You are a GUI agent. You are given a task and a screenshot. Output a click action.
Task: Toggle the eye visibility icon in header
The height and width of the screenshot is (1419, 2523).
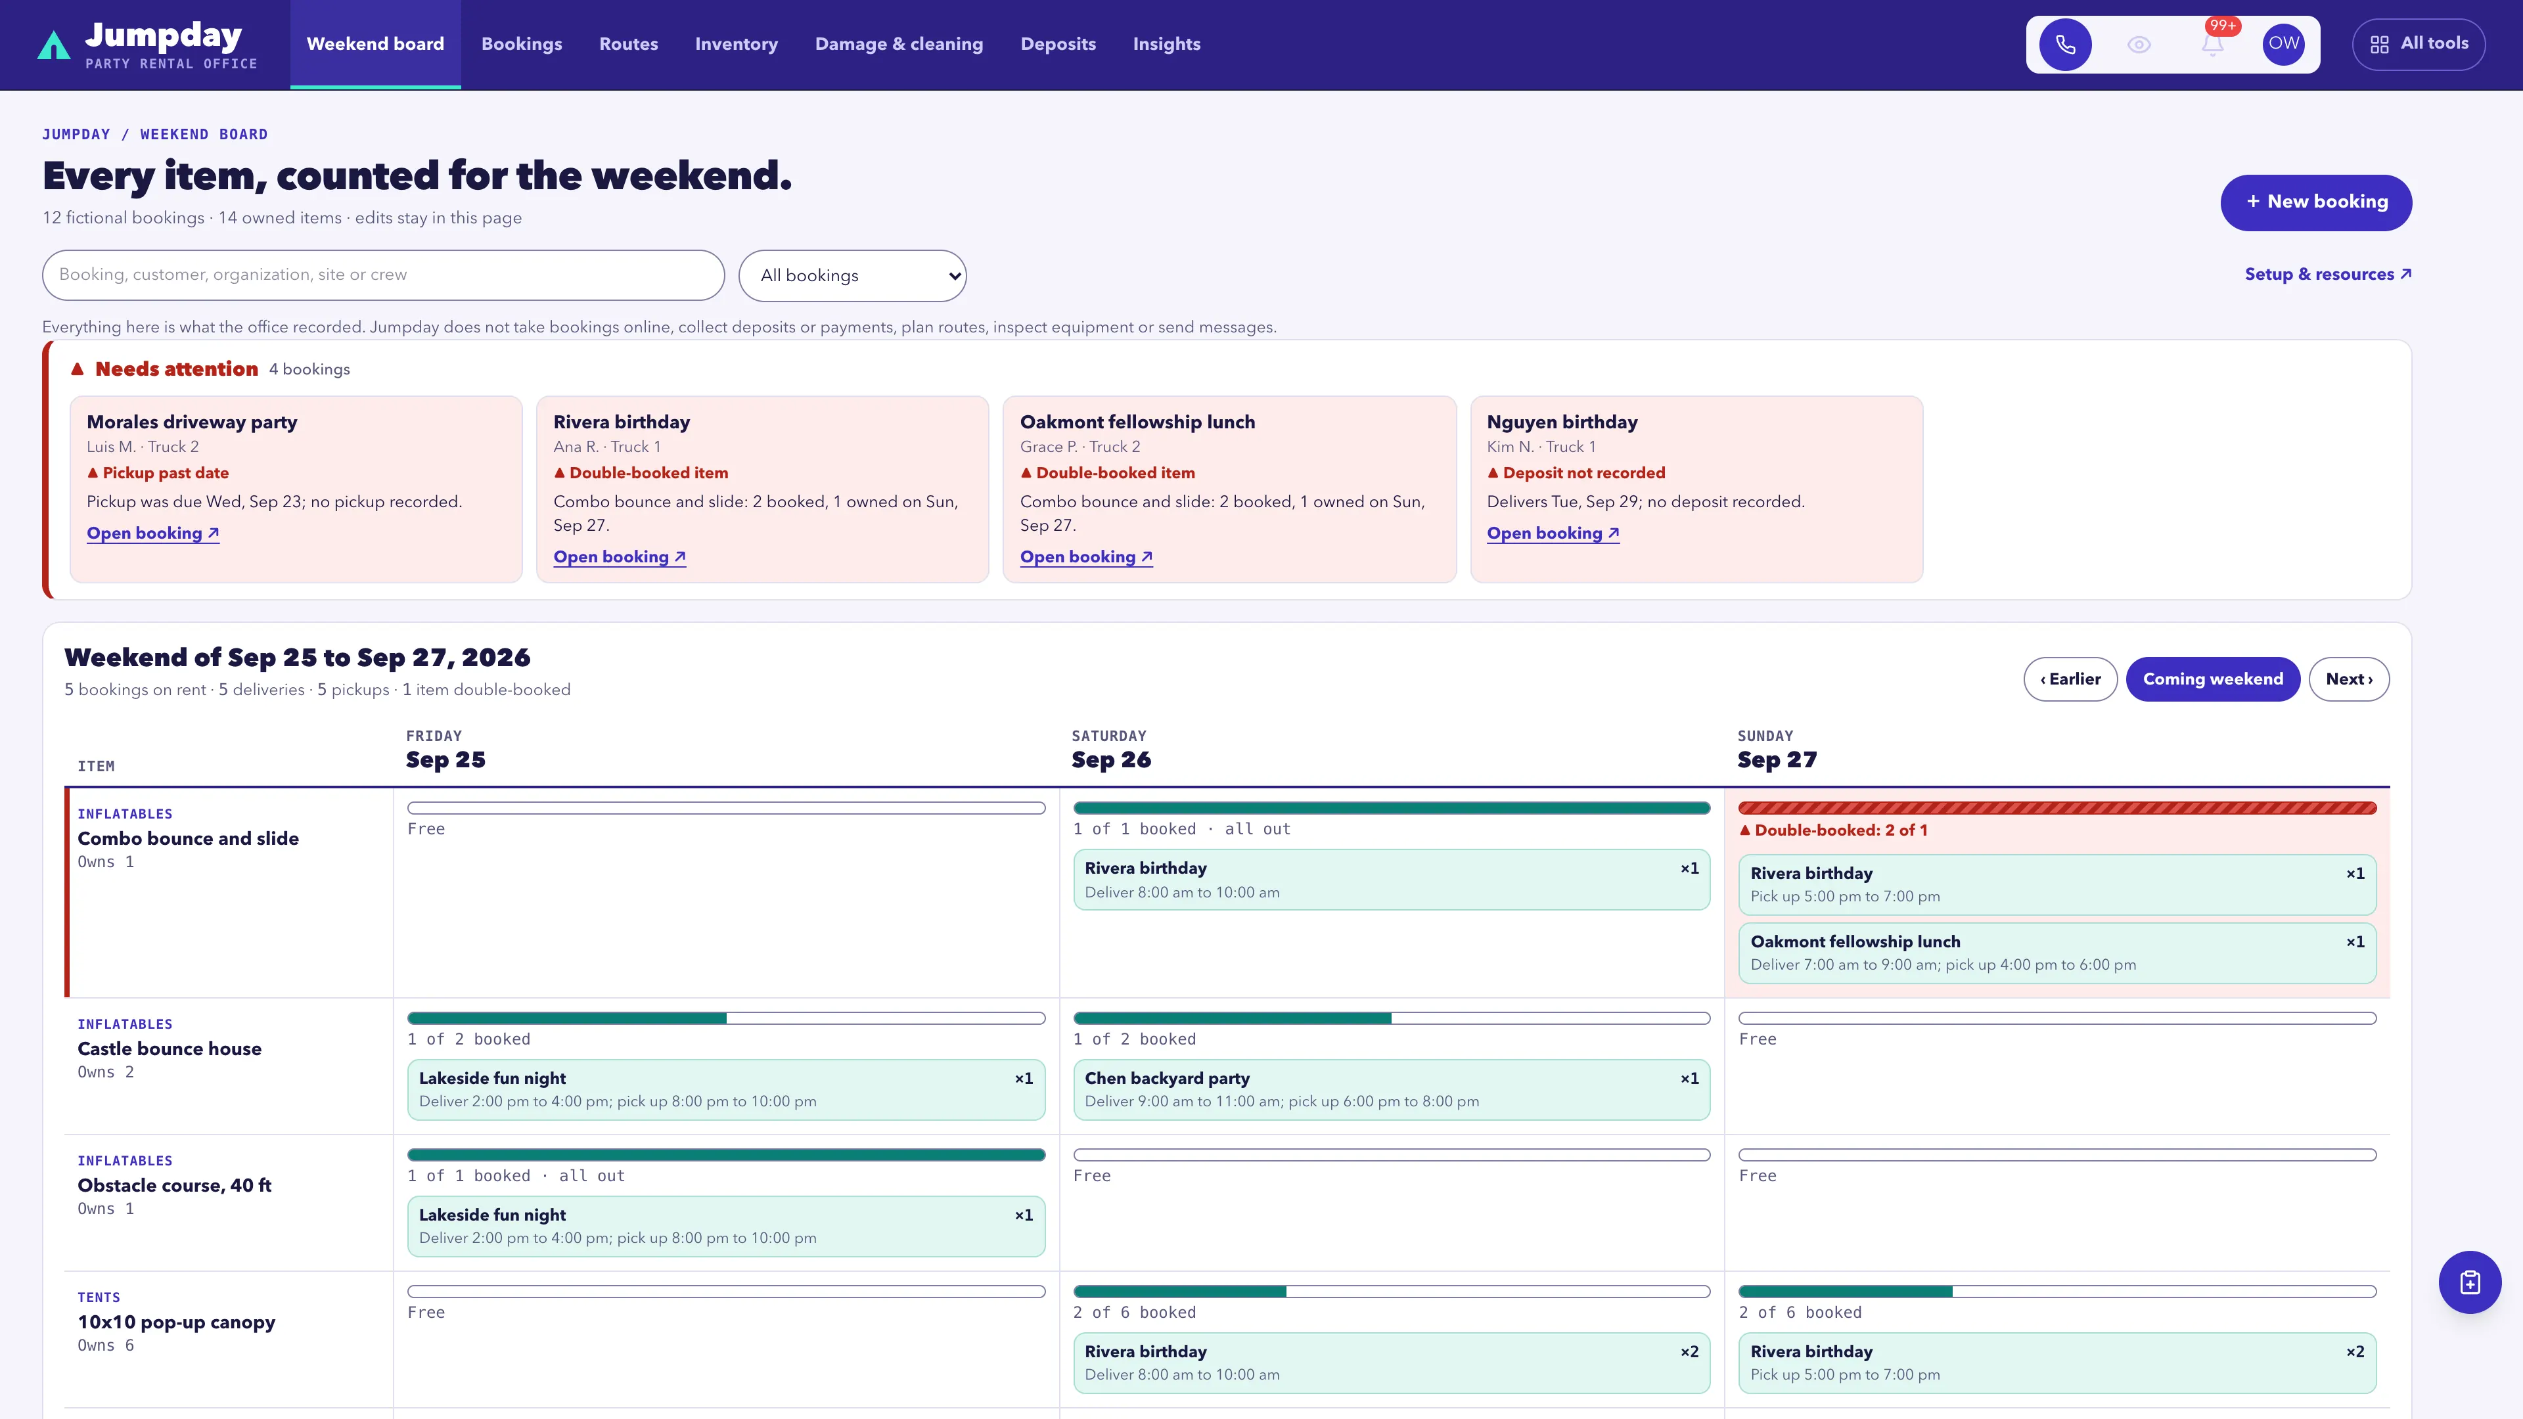tap(2139, 44)
